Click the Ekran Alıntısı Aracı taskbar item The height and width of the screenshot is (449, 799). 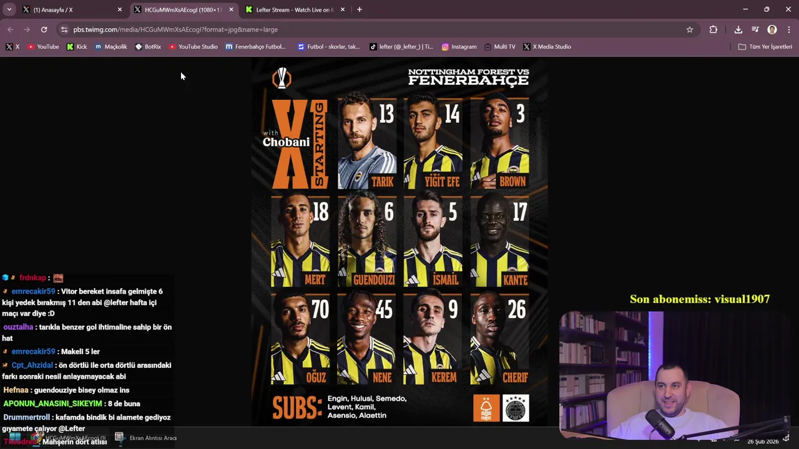click(146, 438)
